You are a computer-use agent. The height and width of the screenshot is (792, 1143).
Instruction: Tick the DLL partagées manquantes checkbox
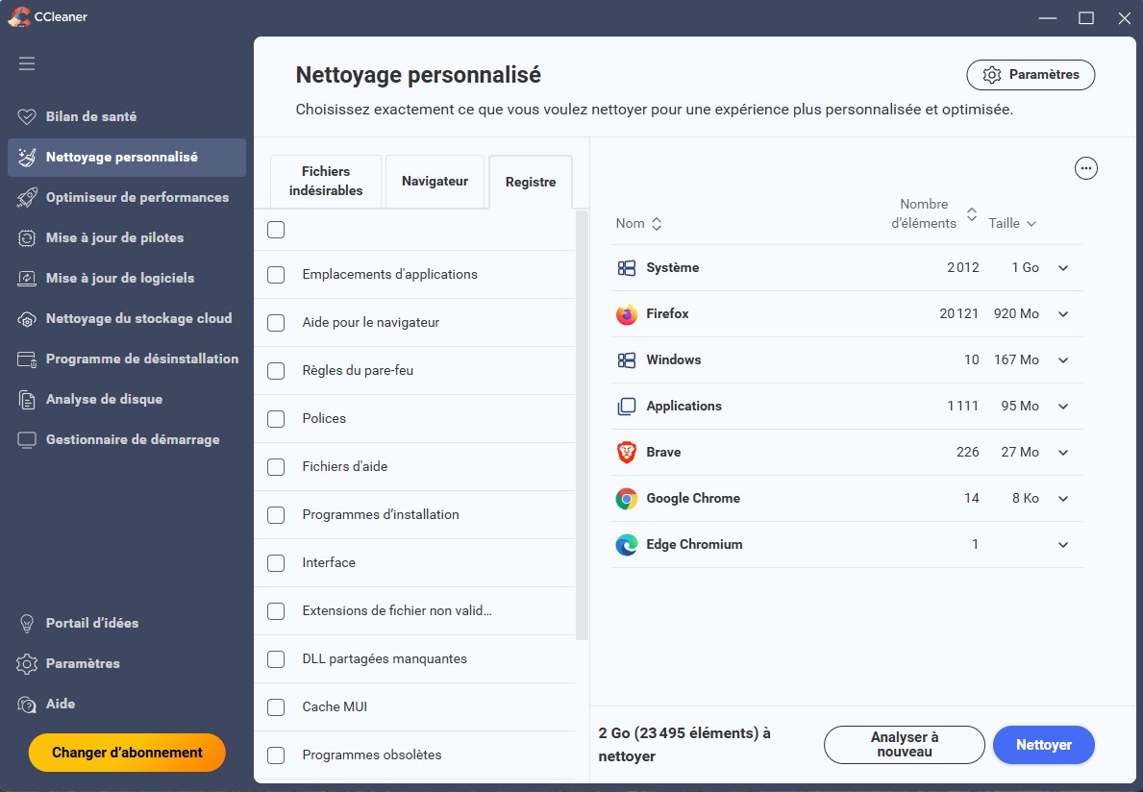point(276,658)
